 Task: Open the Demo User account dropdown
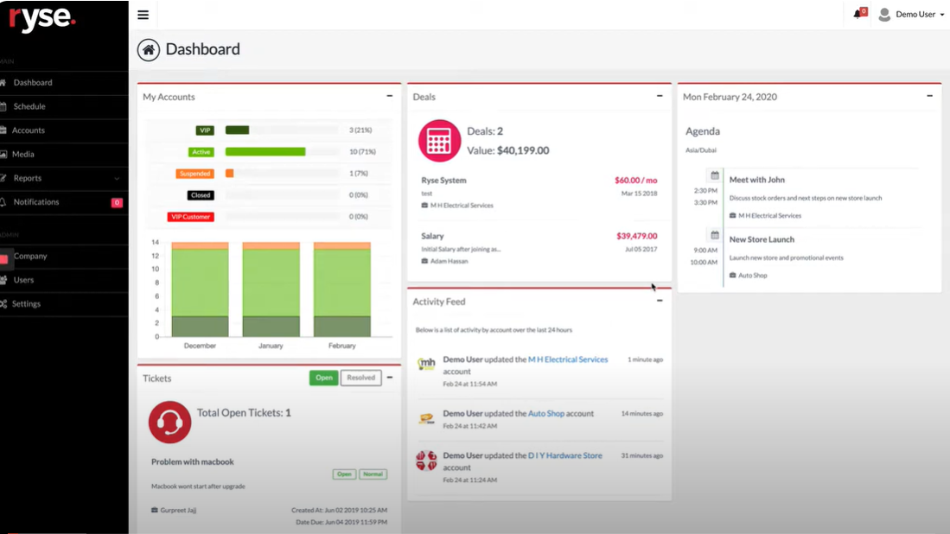pos(910,14)
